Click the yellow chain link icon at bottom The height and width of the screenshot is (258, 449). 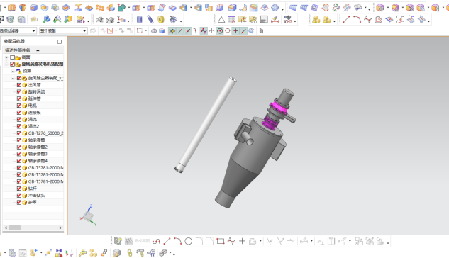coord(129,253)
